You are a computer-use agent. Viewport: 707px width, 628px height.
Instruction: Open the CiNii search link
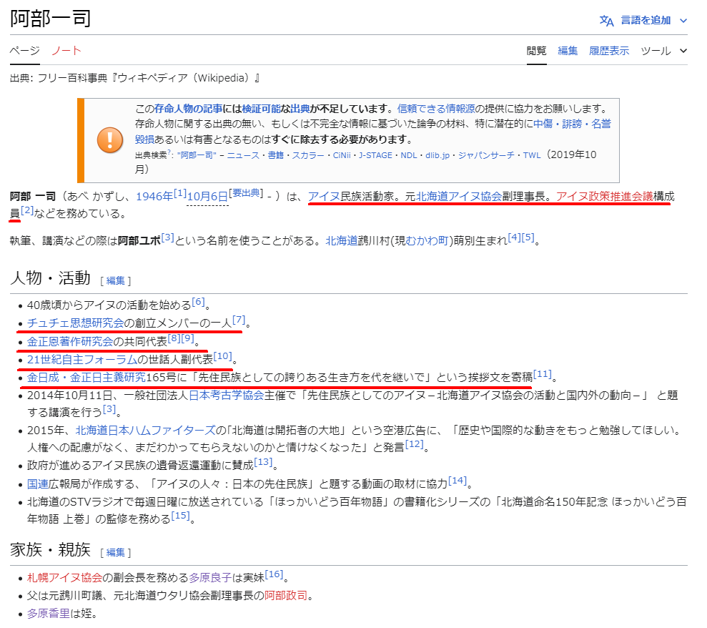[x=342, y=156]
